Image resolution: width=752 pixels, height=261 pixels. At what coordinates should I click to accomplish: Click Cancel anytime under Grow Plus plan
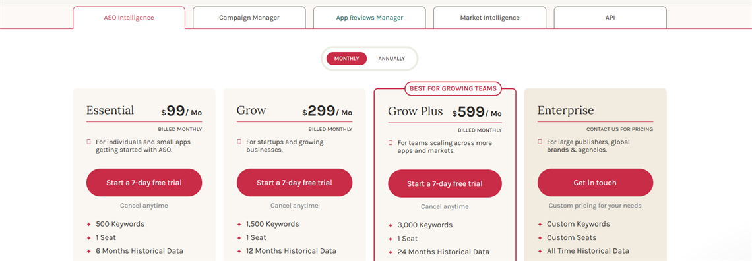click(x=445, y=206)
